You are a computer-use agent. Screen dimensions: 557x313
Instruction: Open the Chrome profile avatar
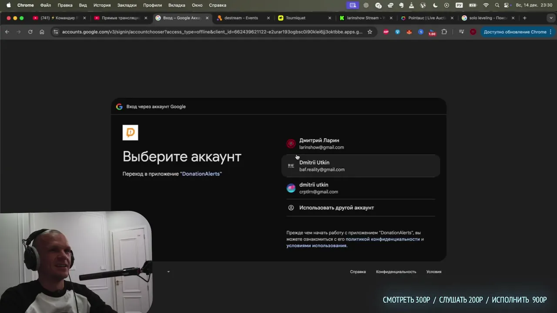coord(473,32)
